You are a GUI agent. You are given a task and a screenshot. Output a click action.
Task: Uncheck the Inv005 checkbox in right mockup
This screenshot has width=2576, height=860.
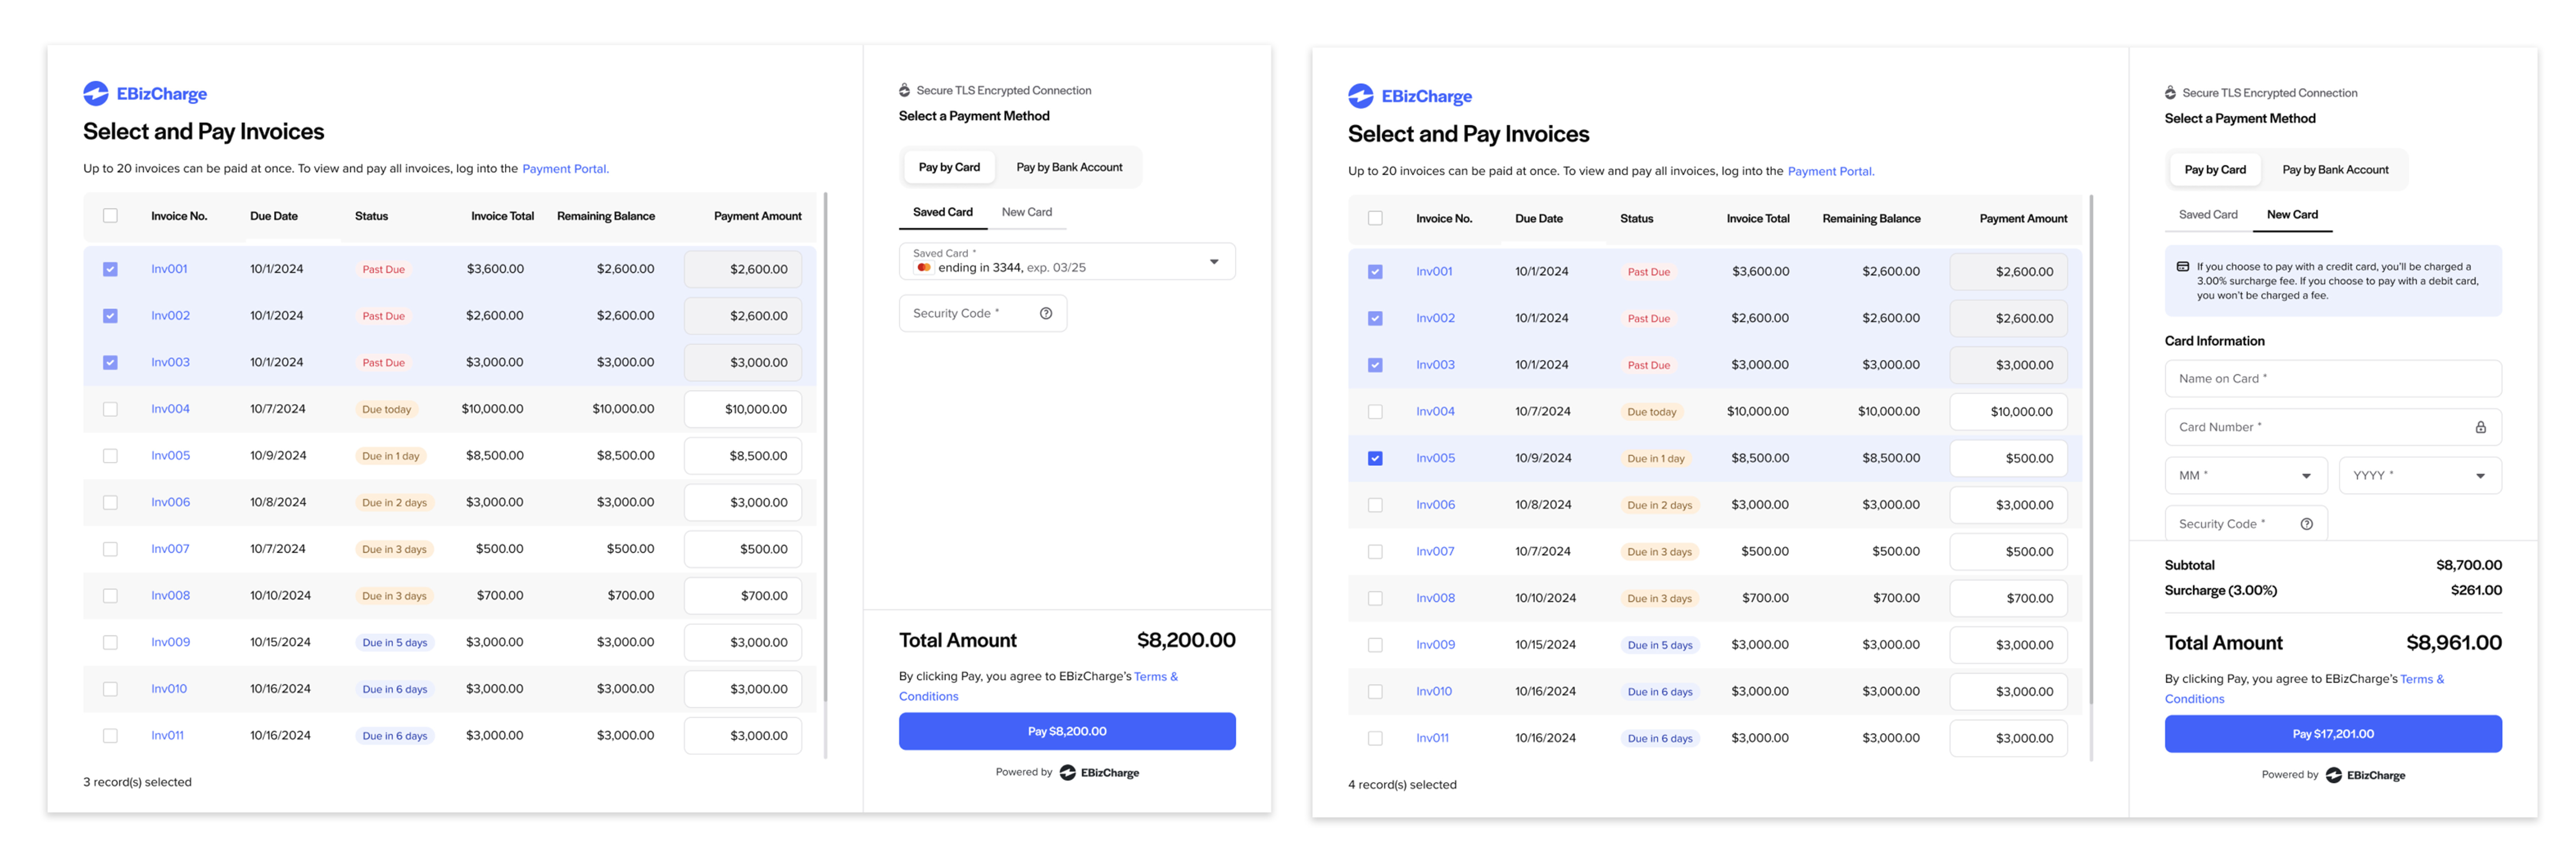[x=1375, y=458]
